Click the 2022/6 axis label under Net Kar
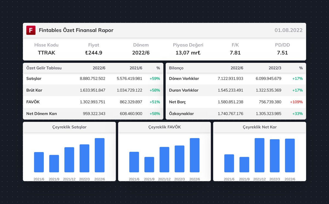This screenshot has height=204, width=329. coord(290,179)
